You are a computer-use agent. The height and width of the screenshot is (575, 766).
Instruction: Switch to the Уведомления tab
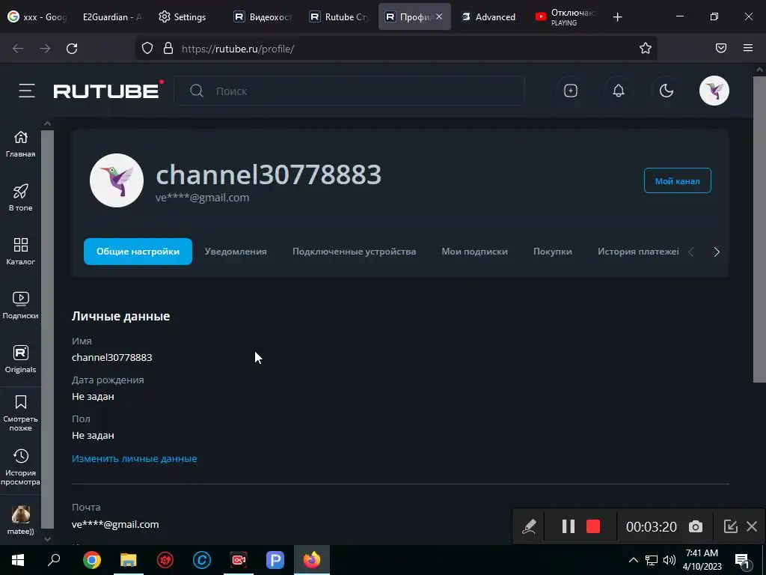(236, 252)
